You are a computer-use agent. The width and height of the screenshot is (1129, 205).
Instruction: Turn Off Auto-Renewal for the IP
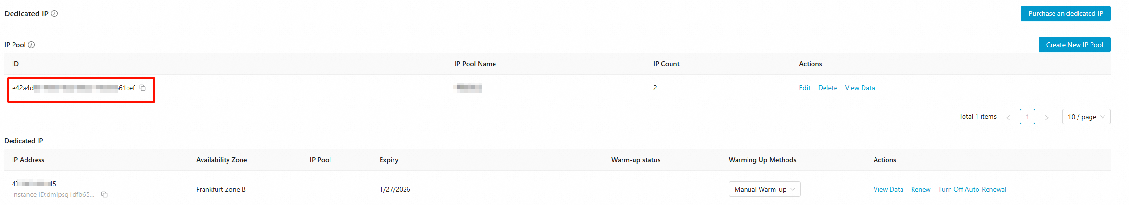coord(972,189)
